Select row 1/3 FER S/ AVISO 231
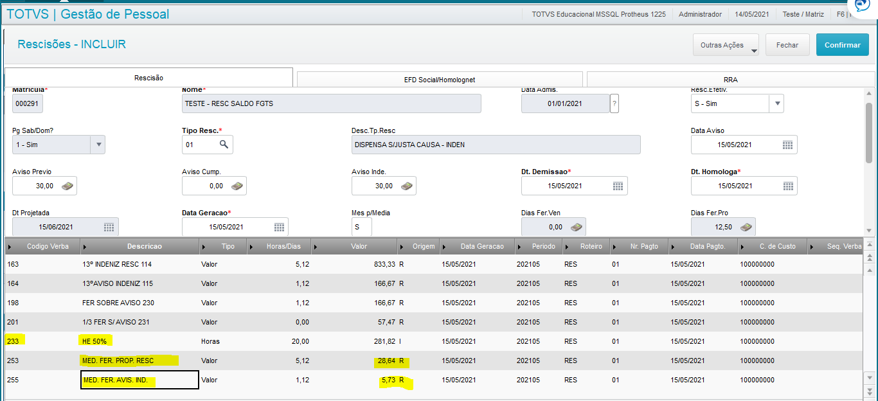 (x=434, y=322)
